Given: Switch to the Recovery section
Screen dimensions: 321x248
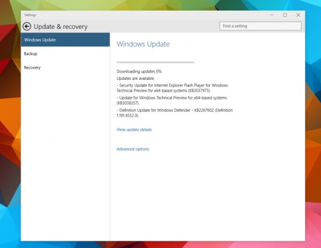Looking at the screenshot, I should (32, 67).
